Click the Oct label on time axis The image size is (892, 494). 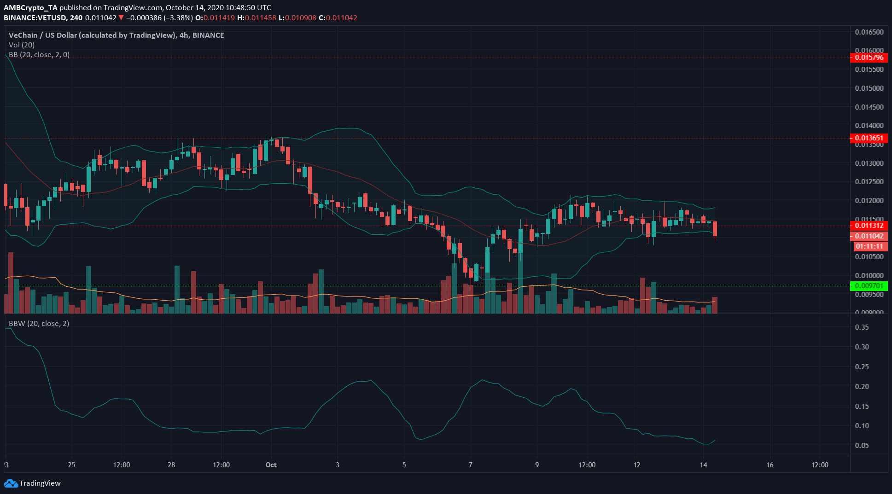[271, 465]
